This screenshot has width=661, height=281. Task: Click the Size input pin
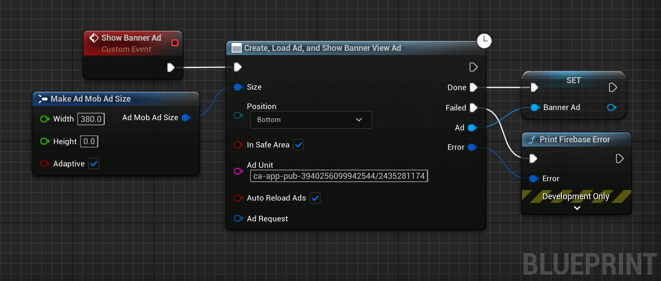tap(238, 87)
